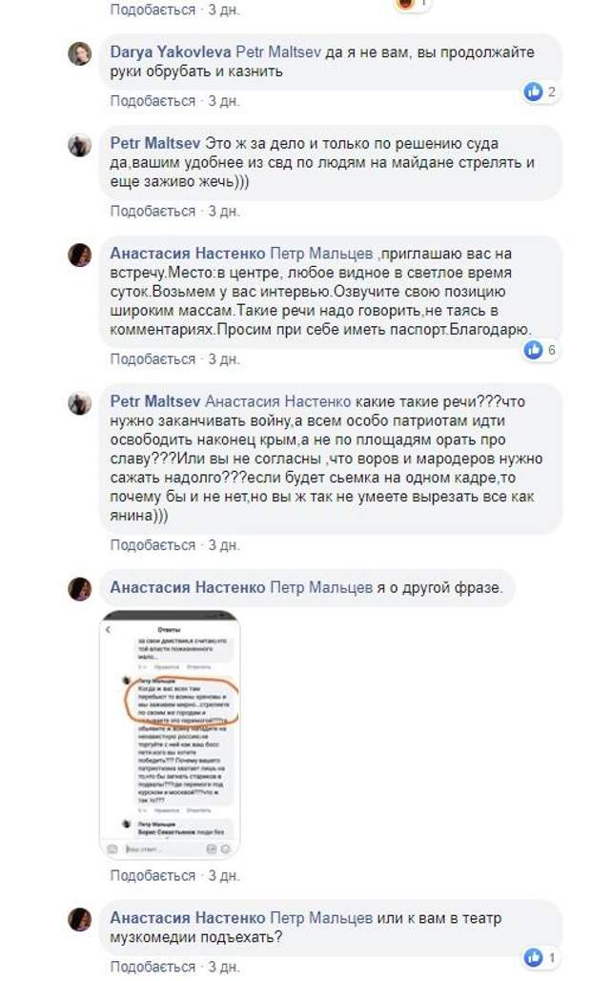The width and height of the screenshot is (591, 981).
Task: Click Подобається under the interview invitation comment
Action: (153, 359)
